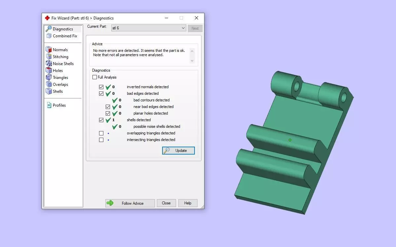Click the 'possible noise shells detected' label

point(157,126)
